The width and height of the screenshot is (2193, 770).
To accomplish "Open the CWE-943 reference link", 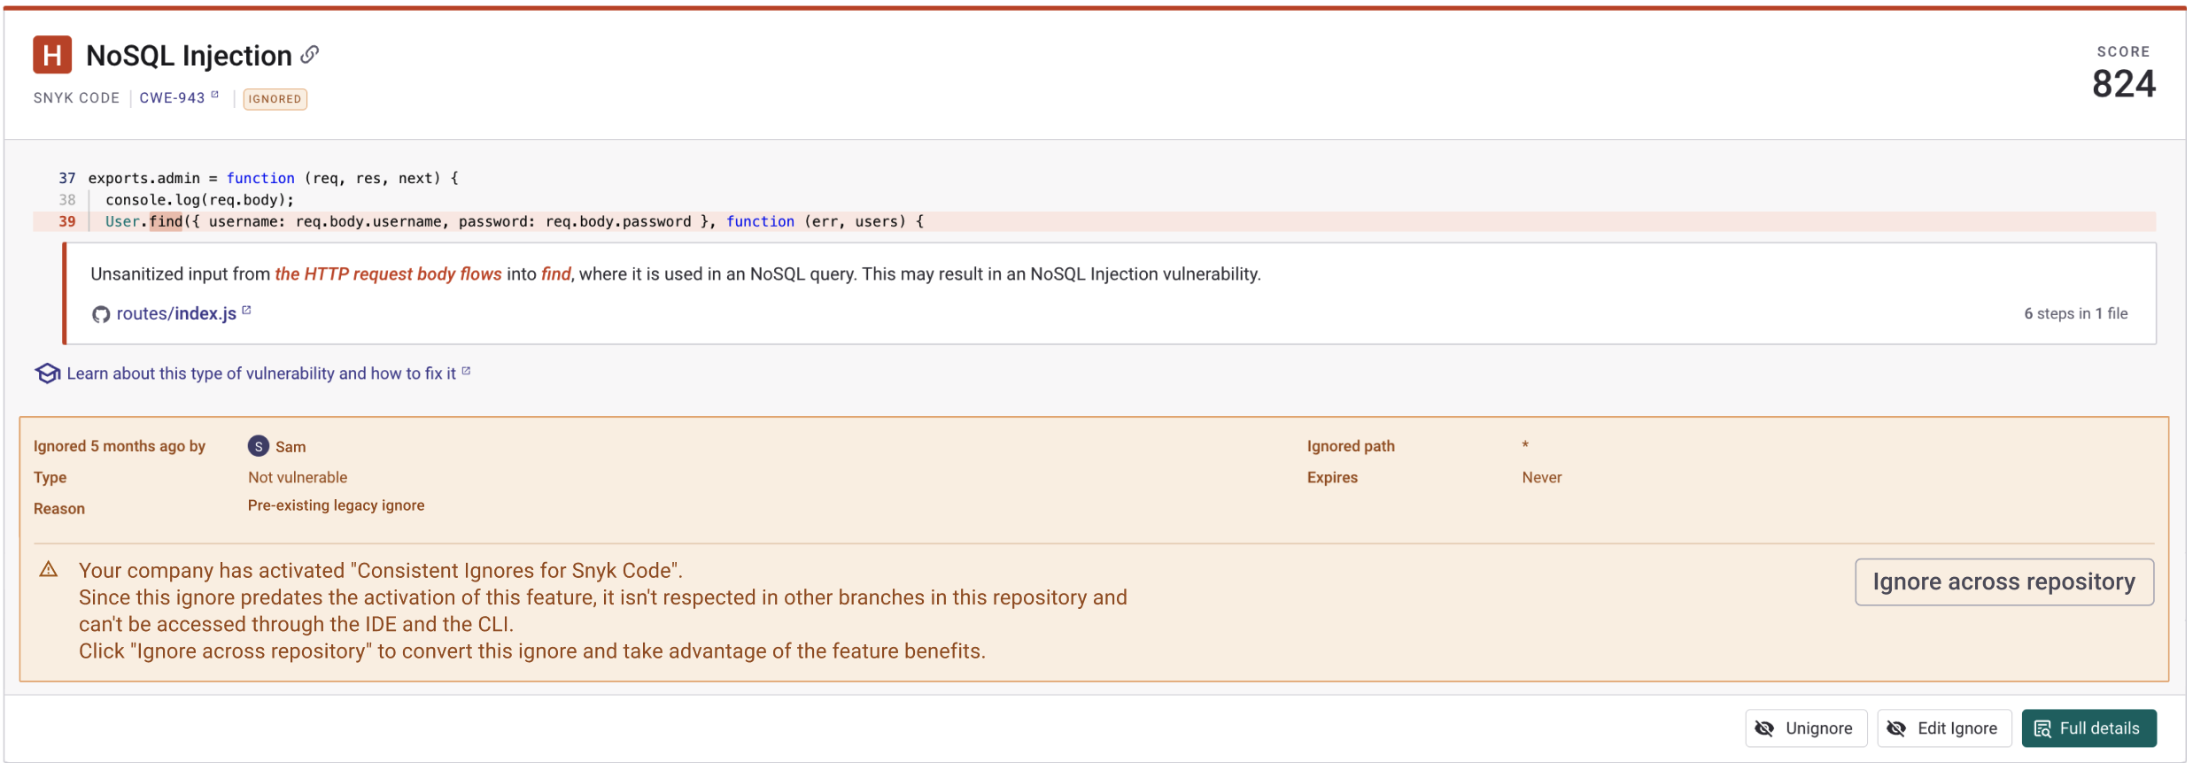I will (172, 98).
